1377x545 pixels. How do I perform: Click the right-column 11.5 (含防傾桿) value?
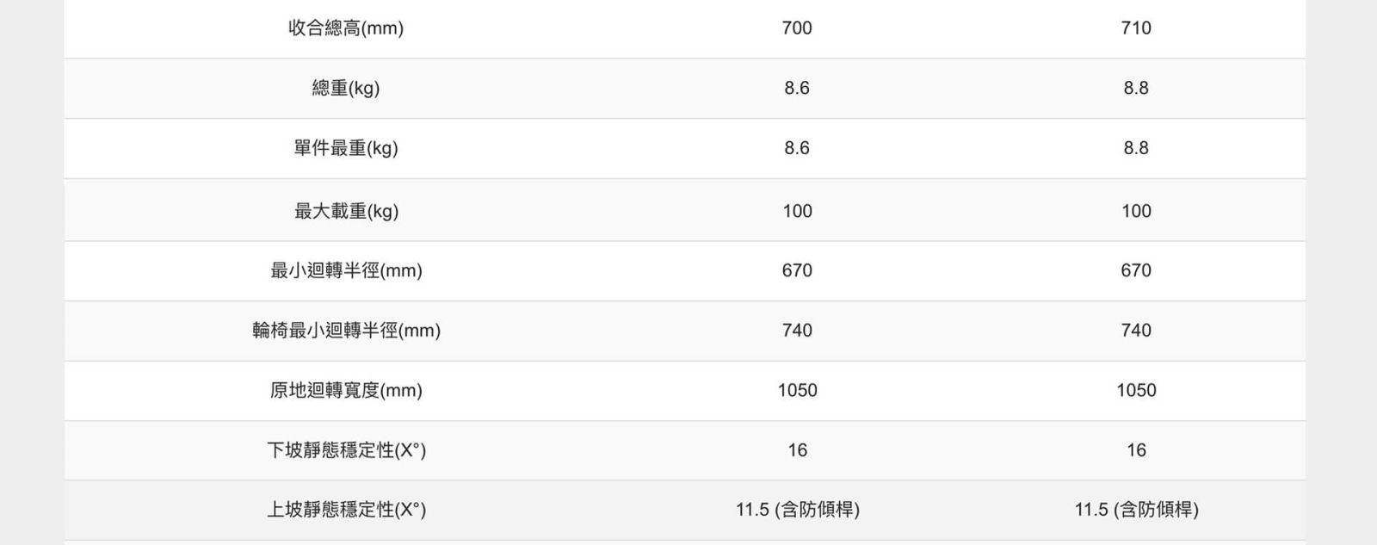tap(1136, 510)
